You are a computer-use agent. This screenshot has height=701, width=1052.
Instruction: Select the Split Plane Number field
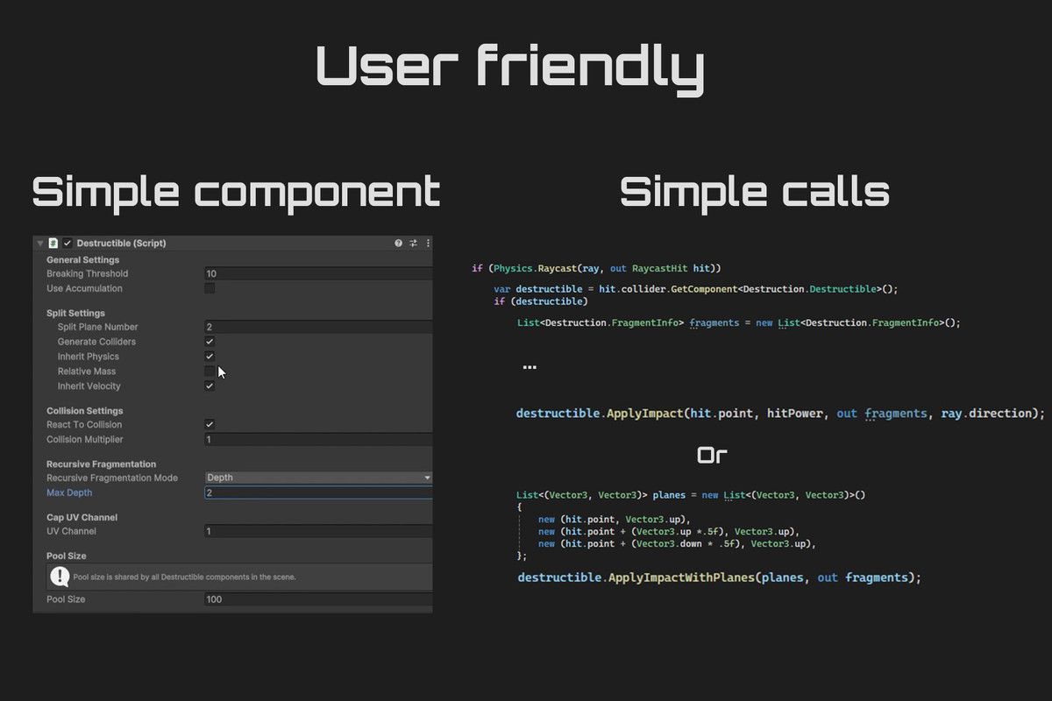point(318,327)
